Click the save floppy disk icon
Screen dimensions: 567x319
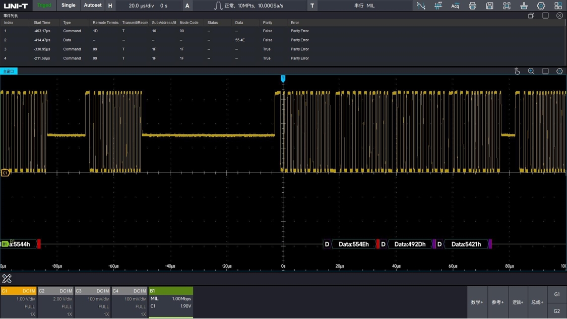489,6
